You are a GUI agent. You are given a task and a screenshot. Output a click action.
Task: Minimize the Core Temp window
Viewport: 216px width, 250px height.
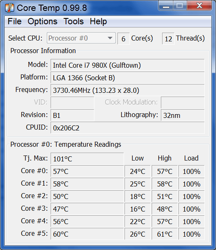tap(166, 6)
